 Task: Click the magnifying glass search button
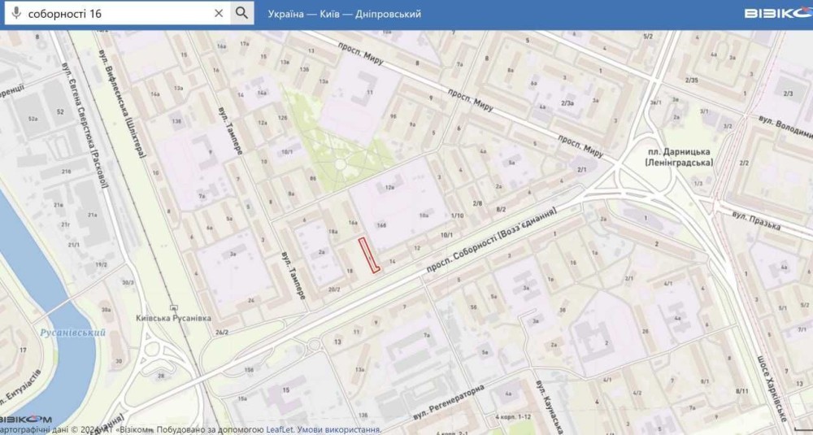point(241,13)
